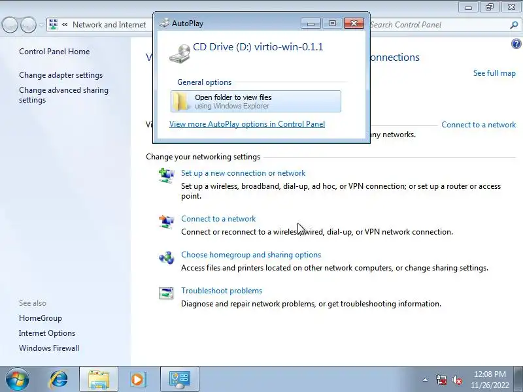Click Show desktop button

(x=518, y=380)
